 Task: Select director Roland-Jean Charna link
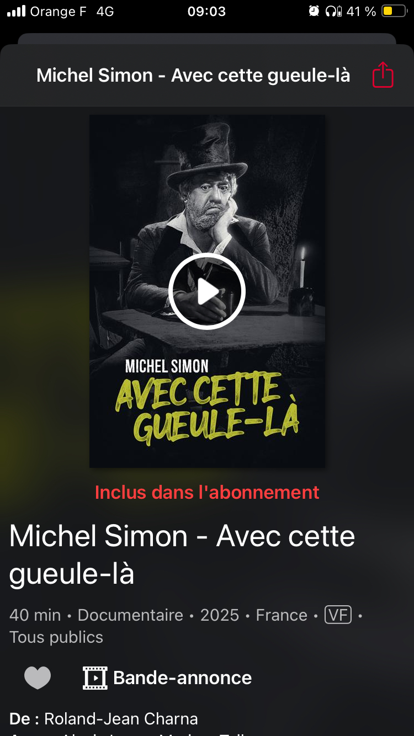pos(121,719)
